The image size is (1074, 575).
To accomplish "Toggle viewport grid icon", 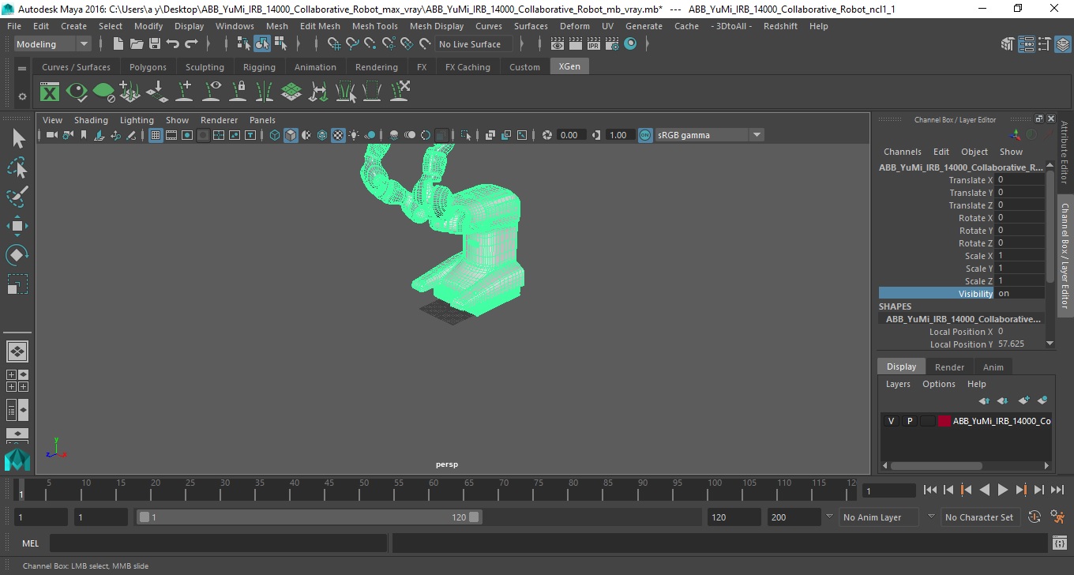I will click(156, 135).
